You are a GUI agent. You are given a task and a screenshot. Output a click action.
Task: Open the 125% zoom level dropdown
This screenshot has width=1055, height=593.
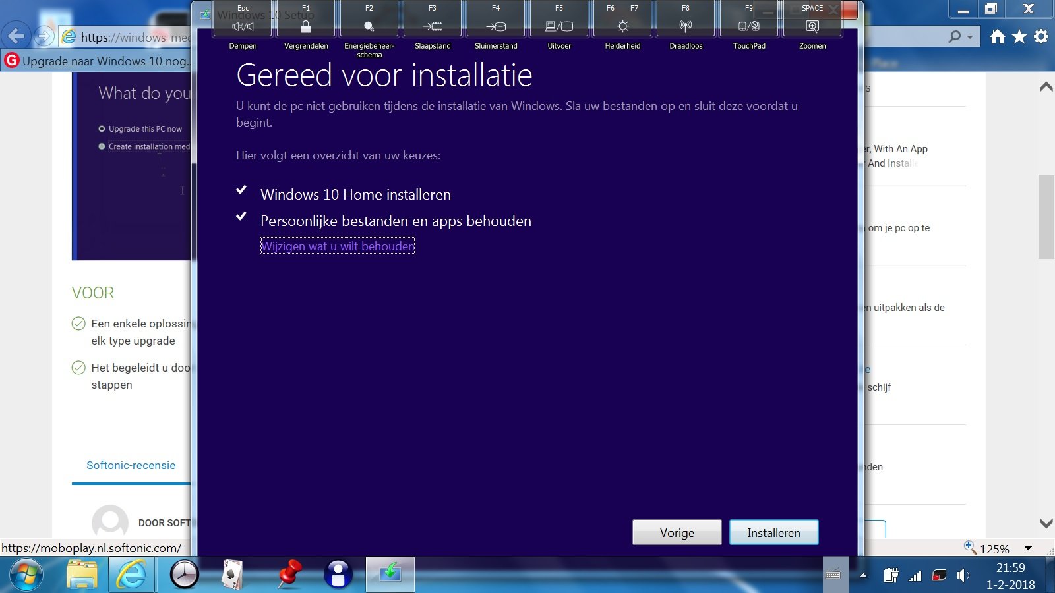coord(1028,548)
